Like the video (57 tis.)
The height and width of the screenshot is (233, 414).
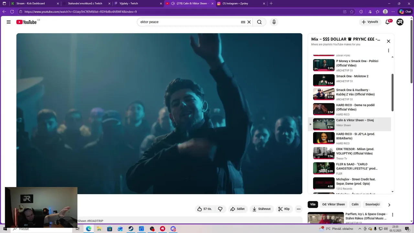point(205,209)
